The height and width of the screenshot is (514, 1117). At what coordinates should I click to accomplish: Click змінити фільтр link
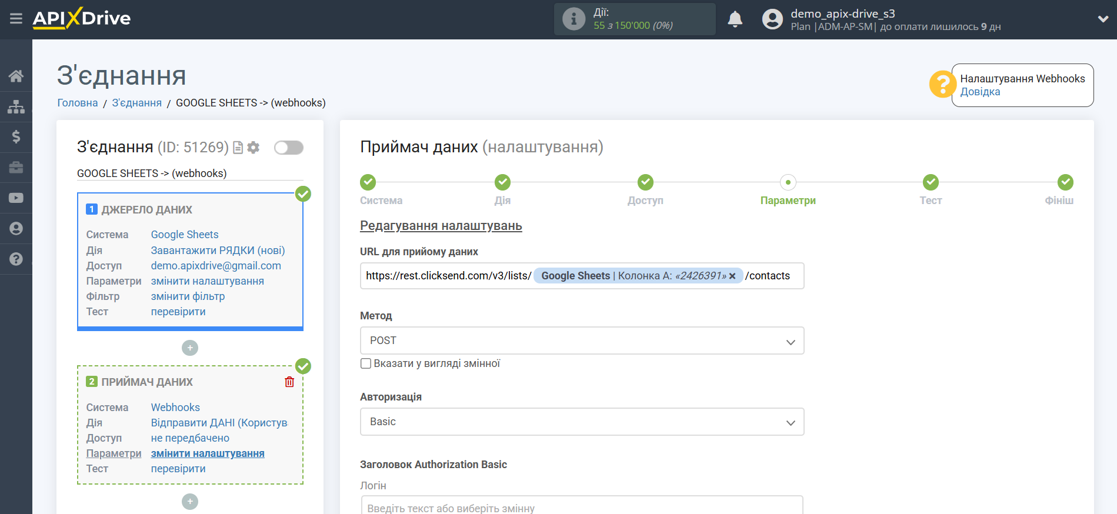point(188,296)
